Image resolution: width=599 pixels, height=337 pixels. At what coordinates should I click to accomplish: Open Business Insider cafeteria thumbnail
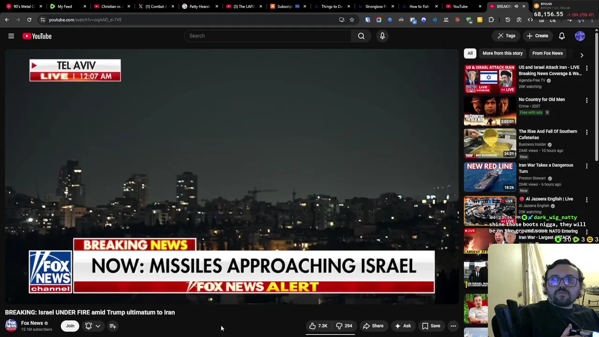pos(490,144)
